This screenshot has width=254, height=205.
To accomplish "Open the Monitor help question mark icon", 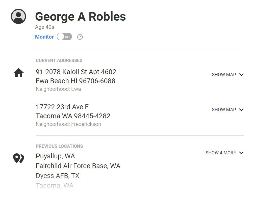I will tap(80, 37).
